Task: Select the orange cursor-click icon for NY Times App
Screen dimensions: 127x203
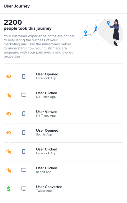Action: click(9, 95)
